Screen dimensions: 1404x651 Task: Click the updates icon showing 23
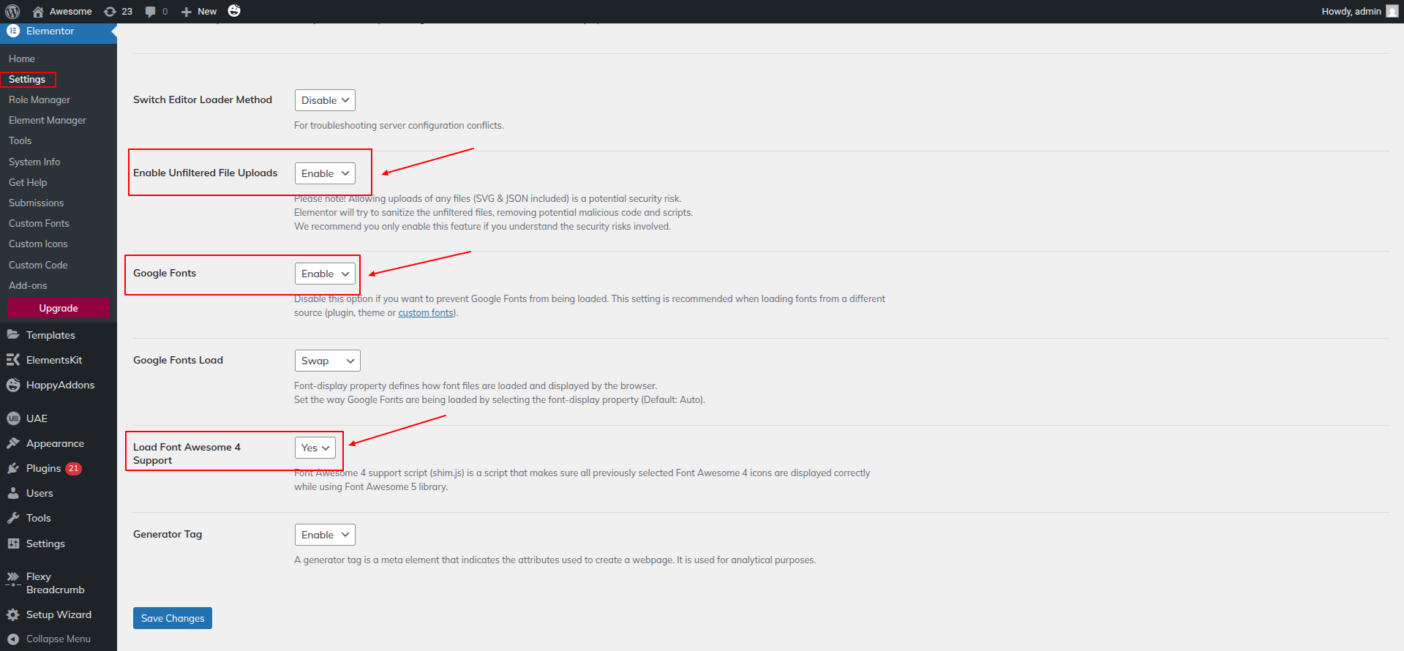pyautogui.click(x=110, y=12)
